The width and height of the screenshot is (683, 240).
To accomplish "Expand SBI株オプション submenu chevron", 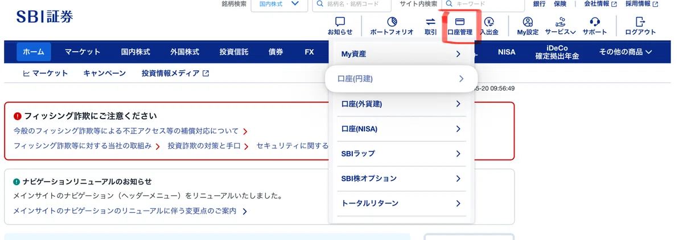I will (458, 178).
